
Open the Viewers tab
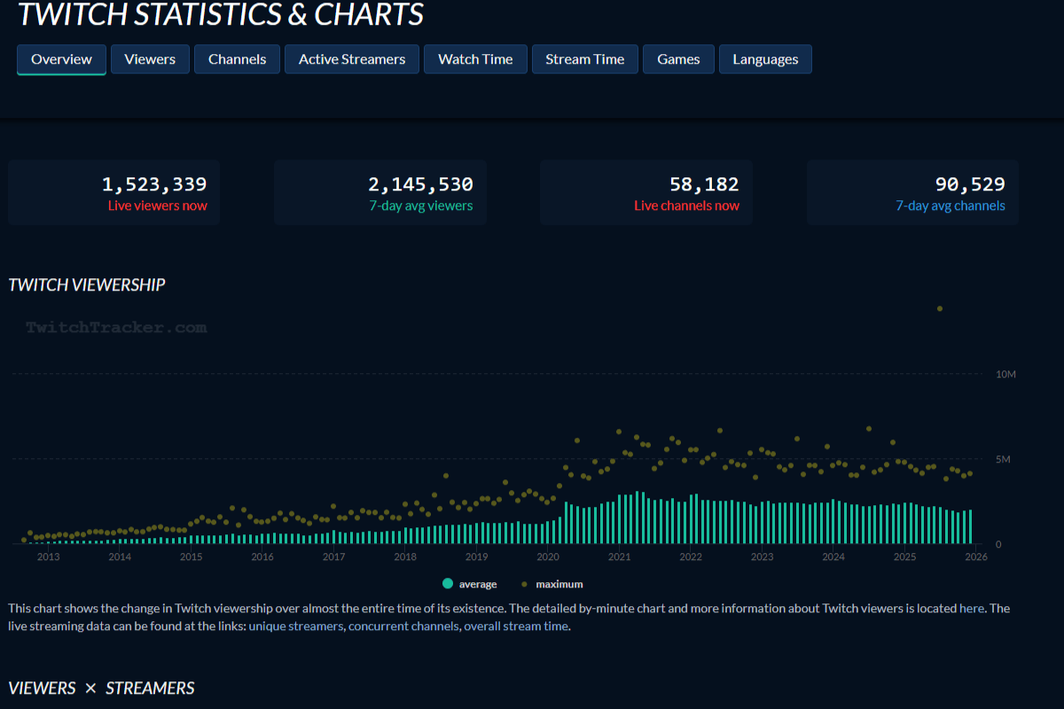pyautogui.click(x=150, y=59)
